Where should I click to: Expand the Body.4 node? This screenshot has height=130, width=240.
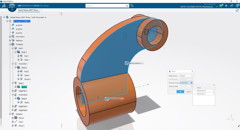point(15,87)
